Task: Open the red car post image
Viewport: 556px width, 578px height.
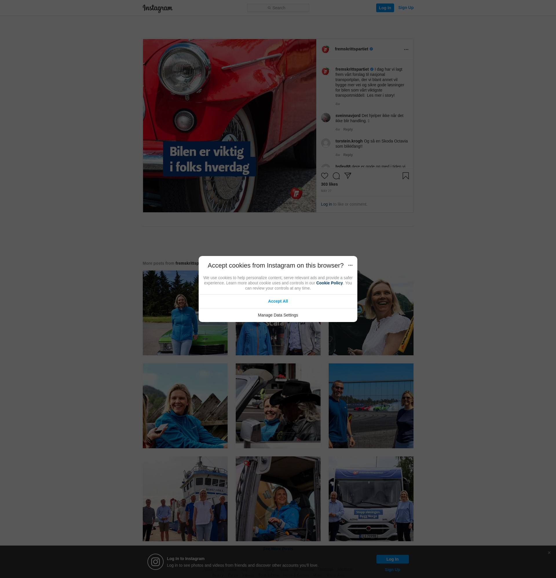Action: (x=229, y=126)
